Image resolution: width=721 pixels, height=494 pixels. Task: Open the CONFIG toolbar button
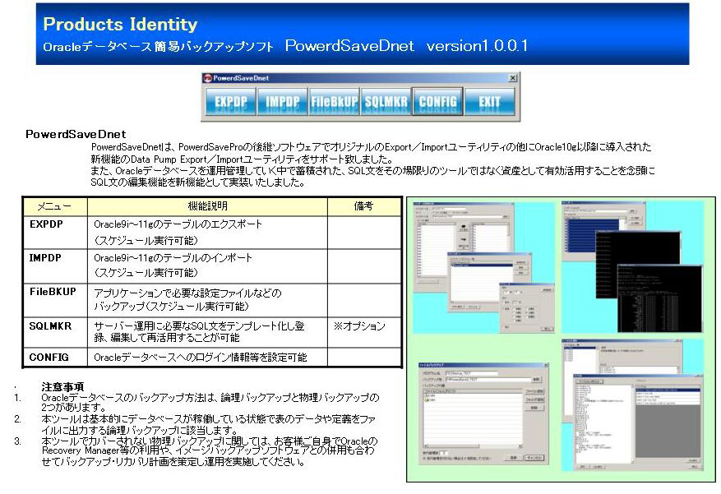pos(437,101)
